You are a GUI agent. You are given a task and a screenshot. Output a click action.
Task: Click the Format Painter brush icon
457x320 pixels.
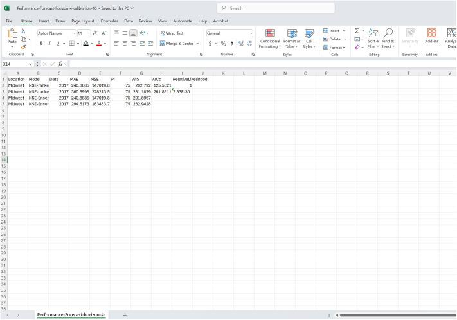24,47
